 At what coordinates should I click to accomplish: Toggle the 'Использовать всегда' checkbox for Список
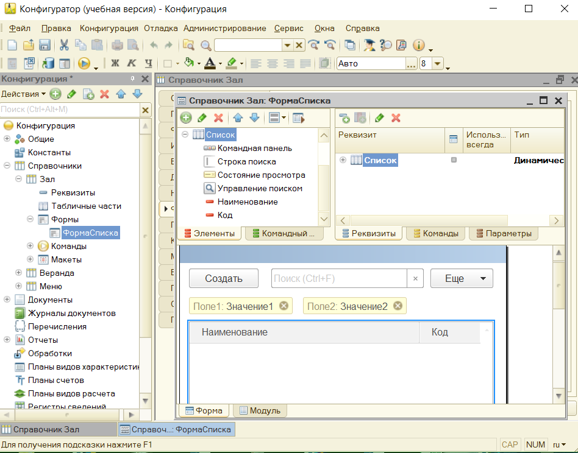click(x=453, y=160)
